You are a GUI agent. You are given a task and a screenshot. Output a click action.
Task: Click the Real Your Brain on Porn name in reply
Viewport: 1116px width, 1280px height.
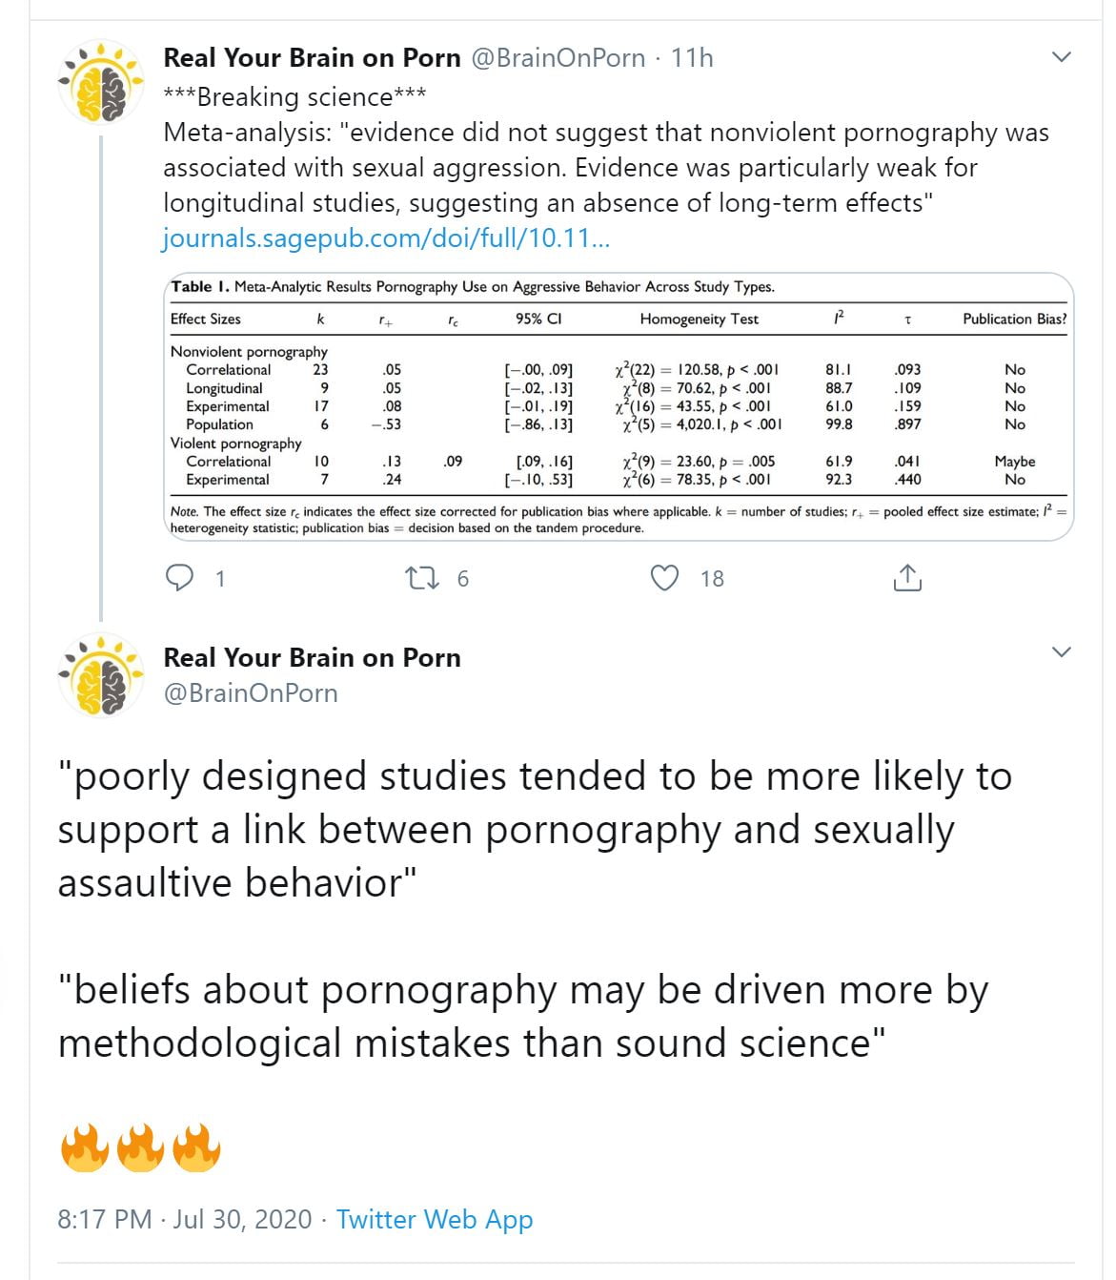[312, 657]
